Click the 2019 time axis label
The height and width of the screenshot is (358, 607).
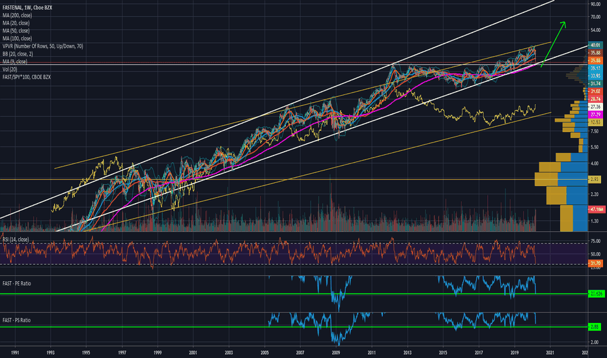(515, 353)
